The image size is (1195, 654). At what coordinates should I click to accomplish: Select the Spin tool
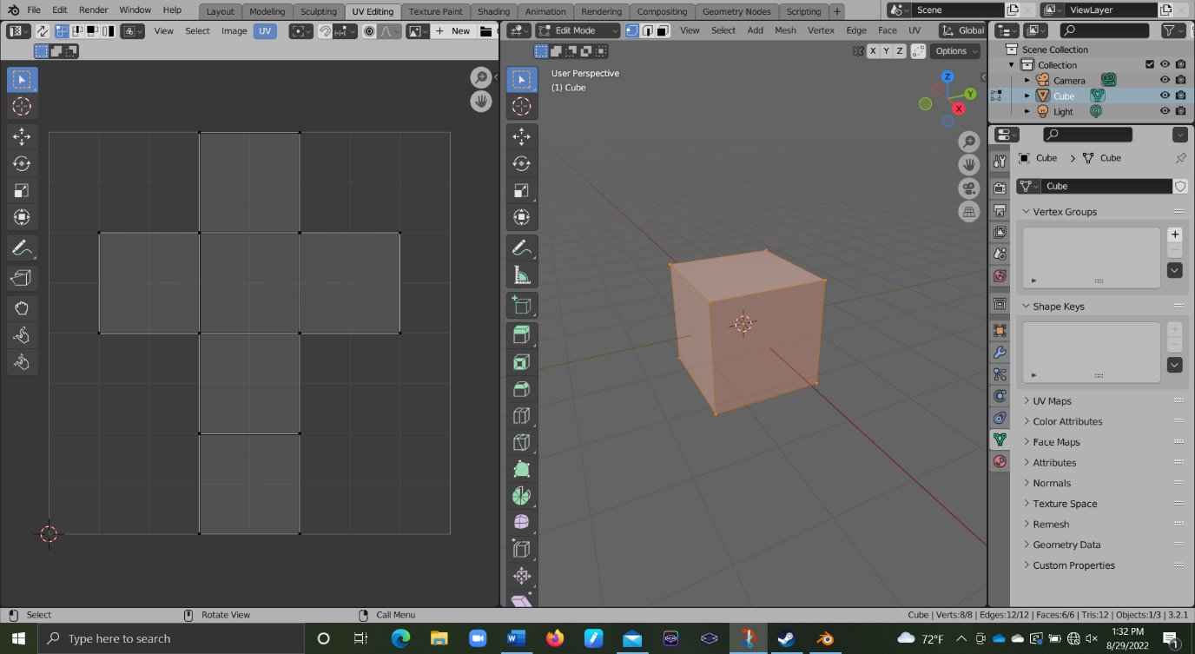pos(522,496)
